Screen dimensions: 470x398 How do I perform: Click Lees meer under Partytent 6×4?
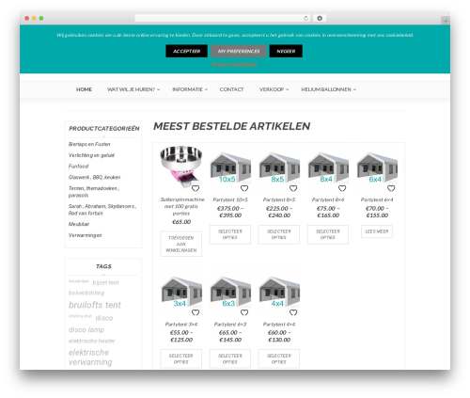tap(377, 231)
